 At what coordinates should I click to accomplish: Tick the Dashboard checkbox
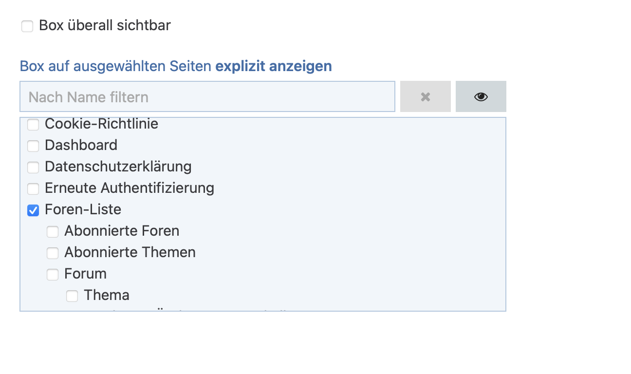click(33, 146)
